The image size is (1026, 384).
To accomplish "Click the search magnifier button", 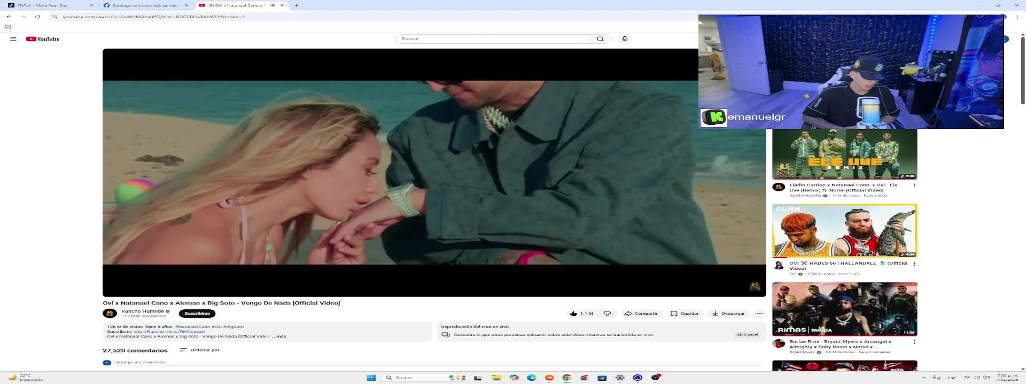I will [x=600, y=39].
